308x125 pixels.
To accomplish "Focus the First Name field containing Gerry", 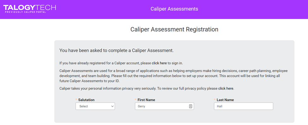I will coord(164,106).
